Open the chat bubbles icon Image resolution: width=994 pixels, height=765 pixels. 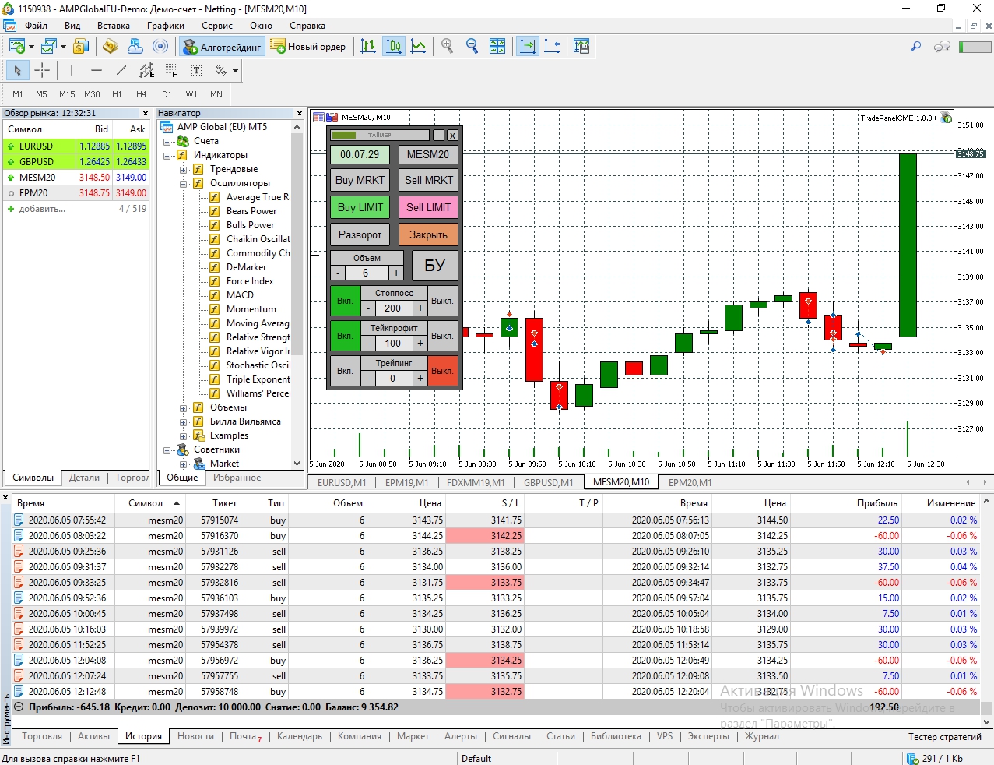coord(942,47)
